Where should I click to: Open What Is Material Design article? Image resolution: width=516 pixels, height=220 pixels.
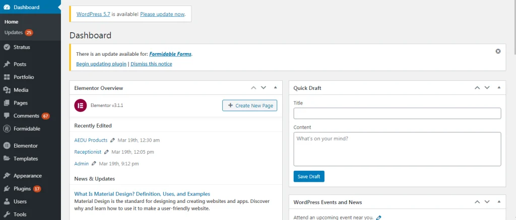(142, 194)
